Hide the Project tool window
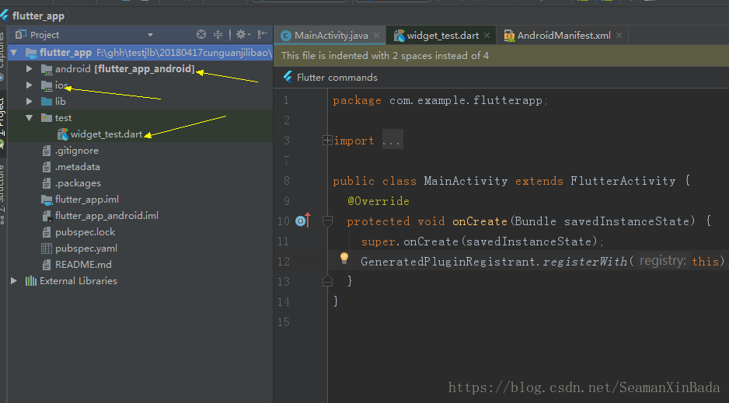 (x=262, y=34)
